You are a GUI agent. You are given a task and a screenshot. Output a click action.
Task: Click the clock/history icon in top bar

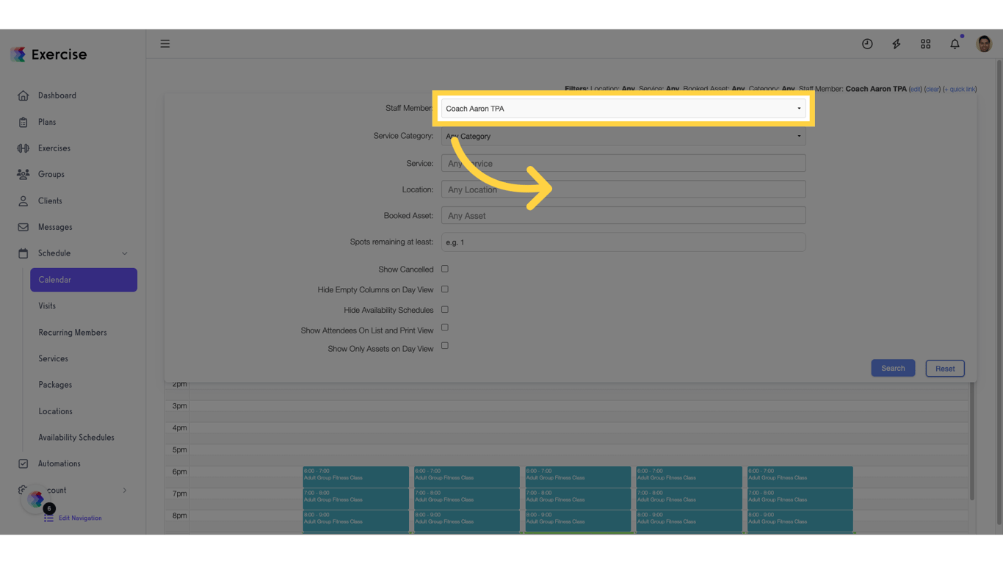tap(867, 44)
